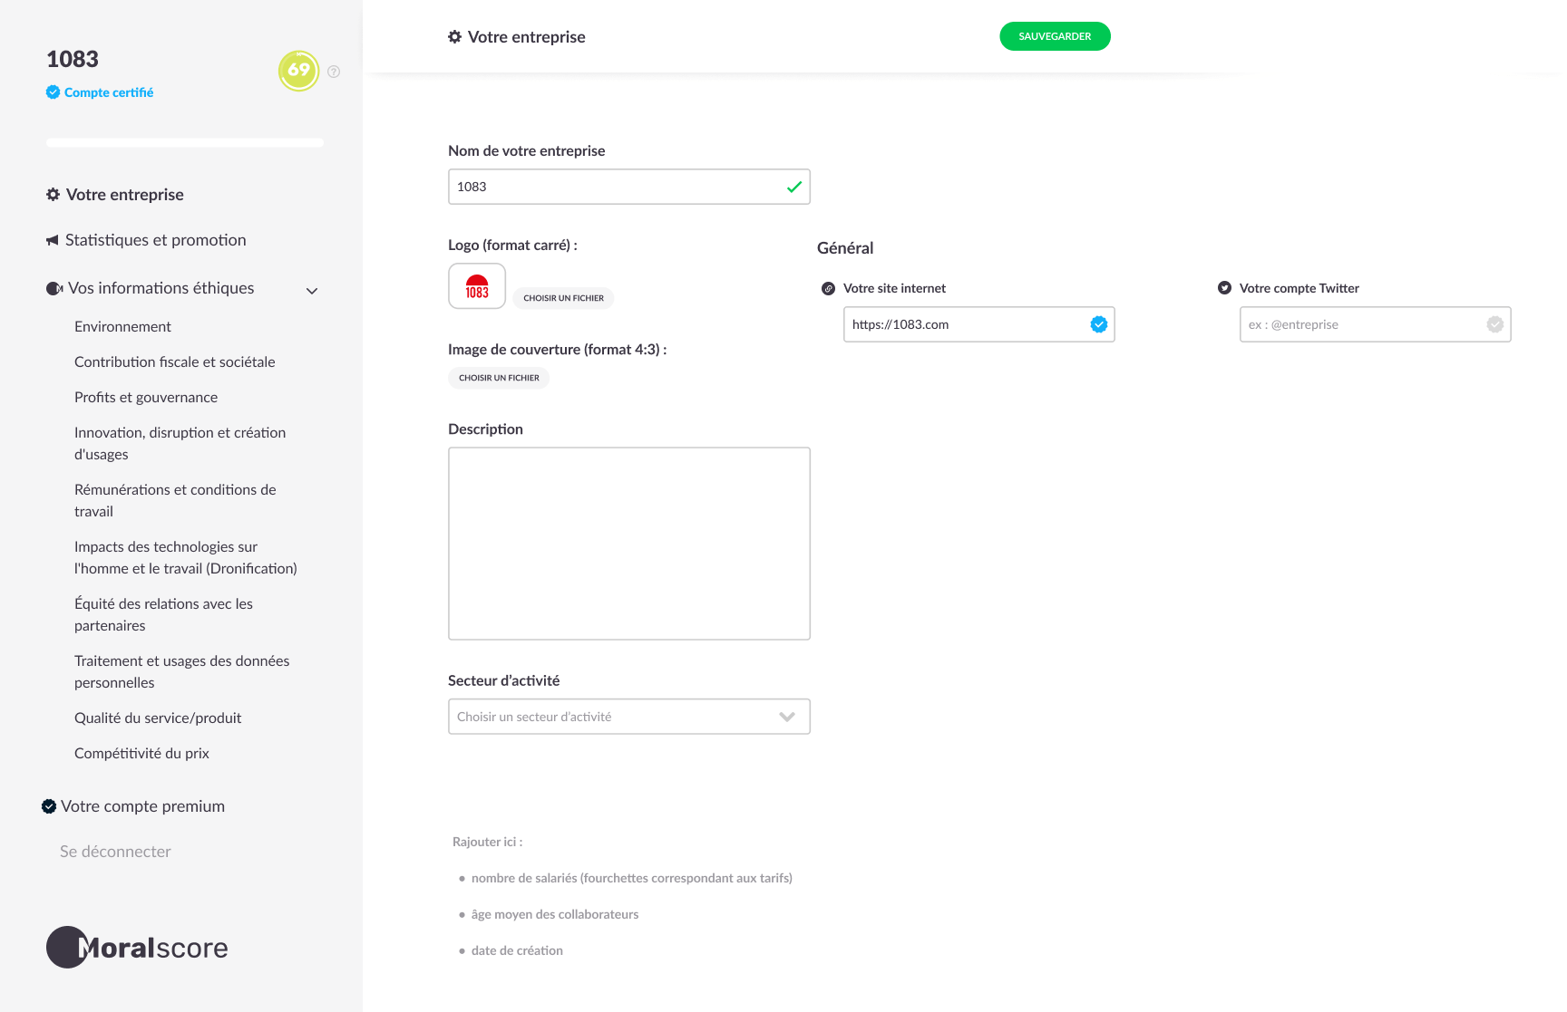This screenshot has width=1567, height=1012.
Task: Click the megaphone icon for Statistiques et promotion
Action: [x=53, y=240]
